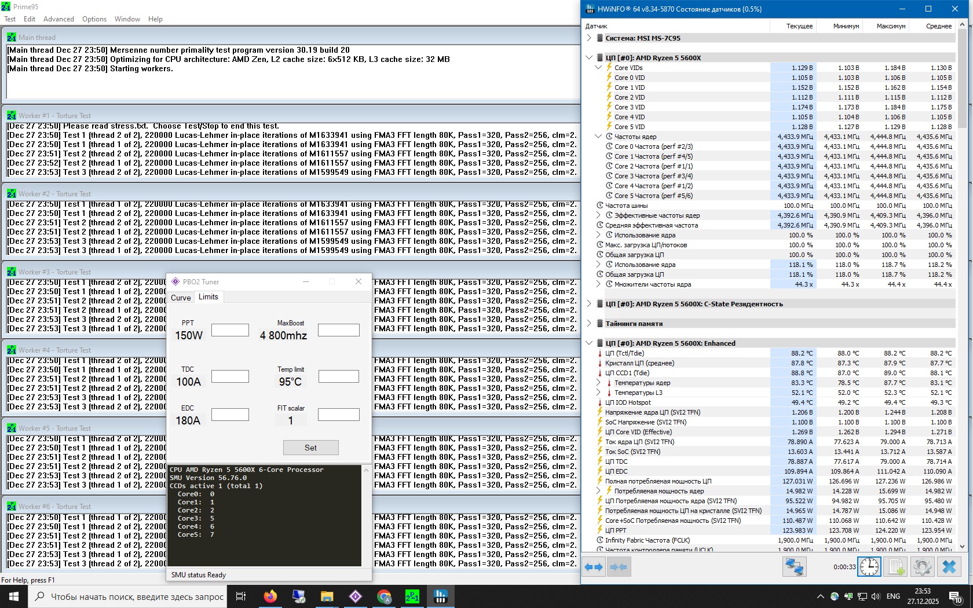Click TDC limit input field
This screenshot has height=608, width=973.
[x=230, y=376]
